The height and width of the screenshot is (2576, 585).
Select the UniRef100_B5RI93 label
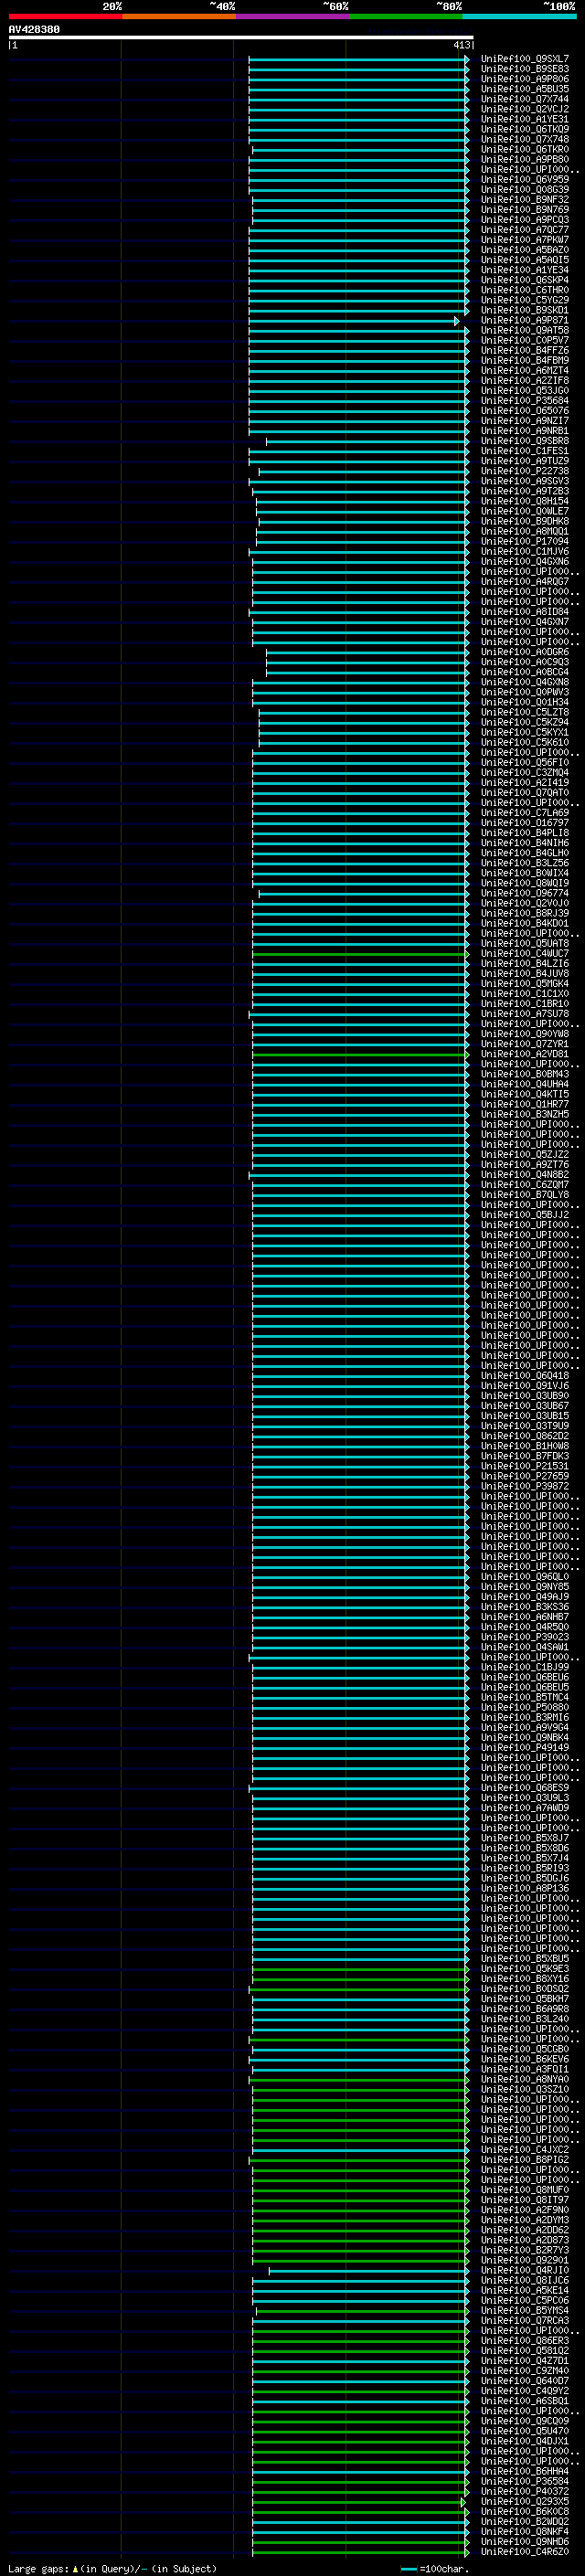pyautogui.click(x=524, y=1868)
